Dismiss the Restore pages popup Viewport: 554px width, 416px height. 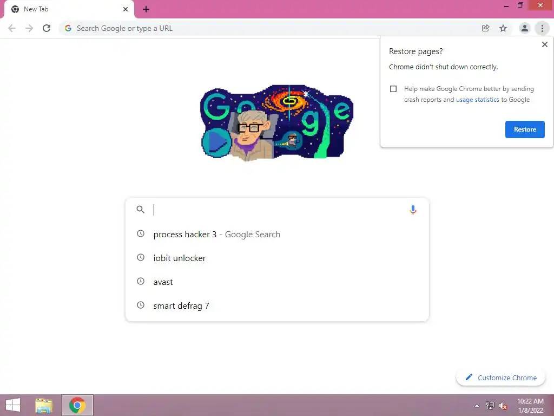click(545, 44)
